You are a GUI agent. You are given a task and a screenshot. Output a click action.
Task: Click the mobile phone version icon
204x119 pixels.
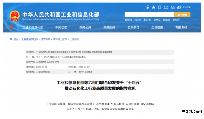(x=160, y=7)
